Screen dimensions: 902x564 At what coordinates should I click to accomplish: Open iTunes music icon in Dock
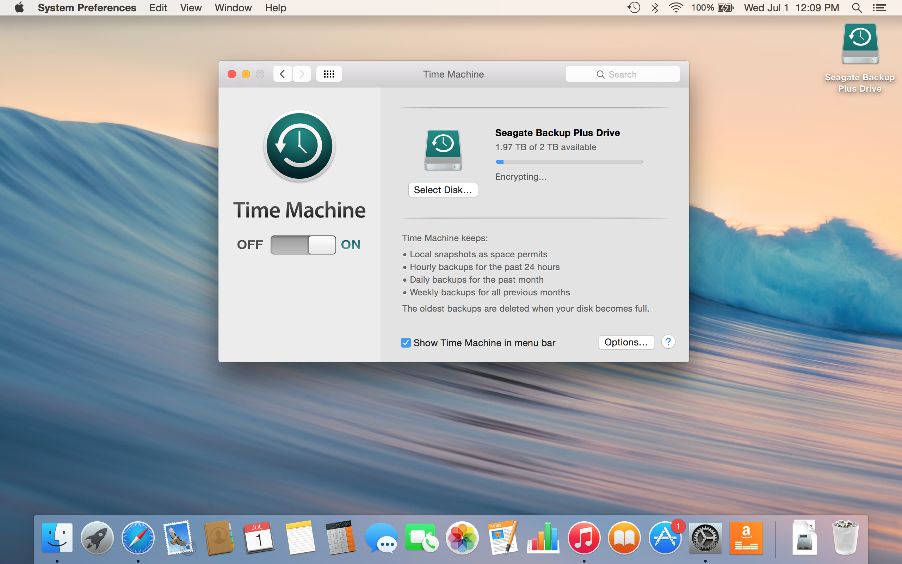click(x=584, y=538)
